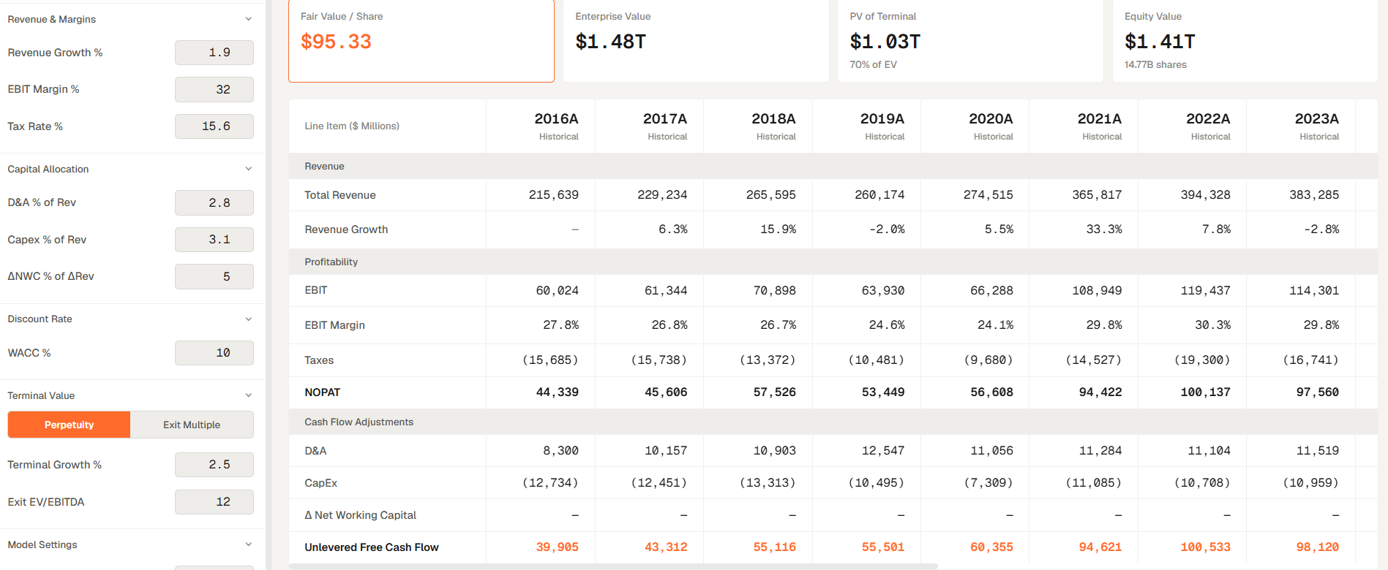Edit the Terminal Growth % field
This screenshot has height=570, width=1388.
214,465
